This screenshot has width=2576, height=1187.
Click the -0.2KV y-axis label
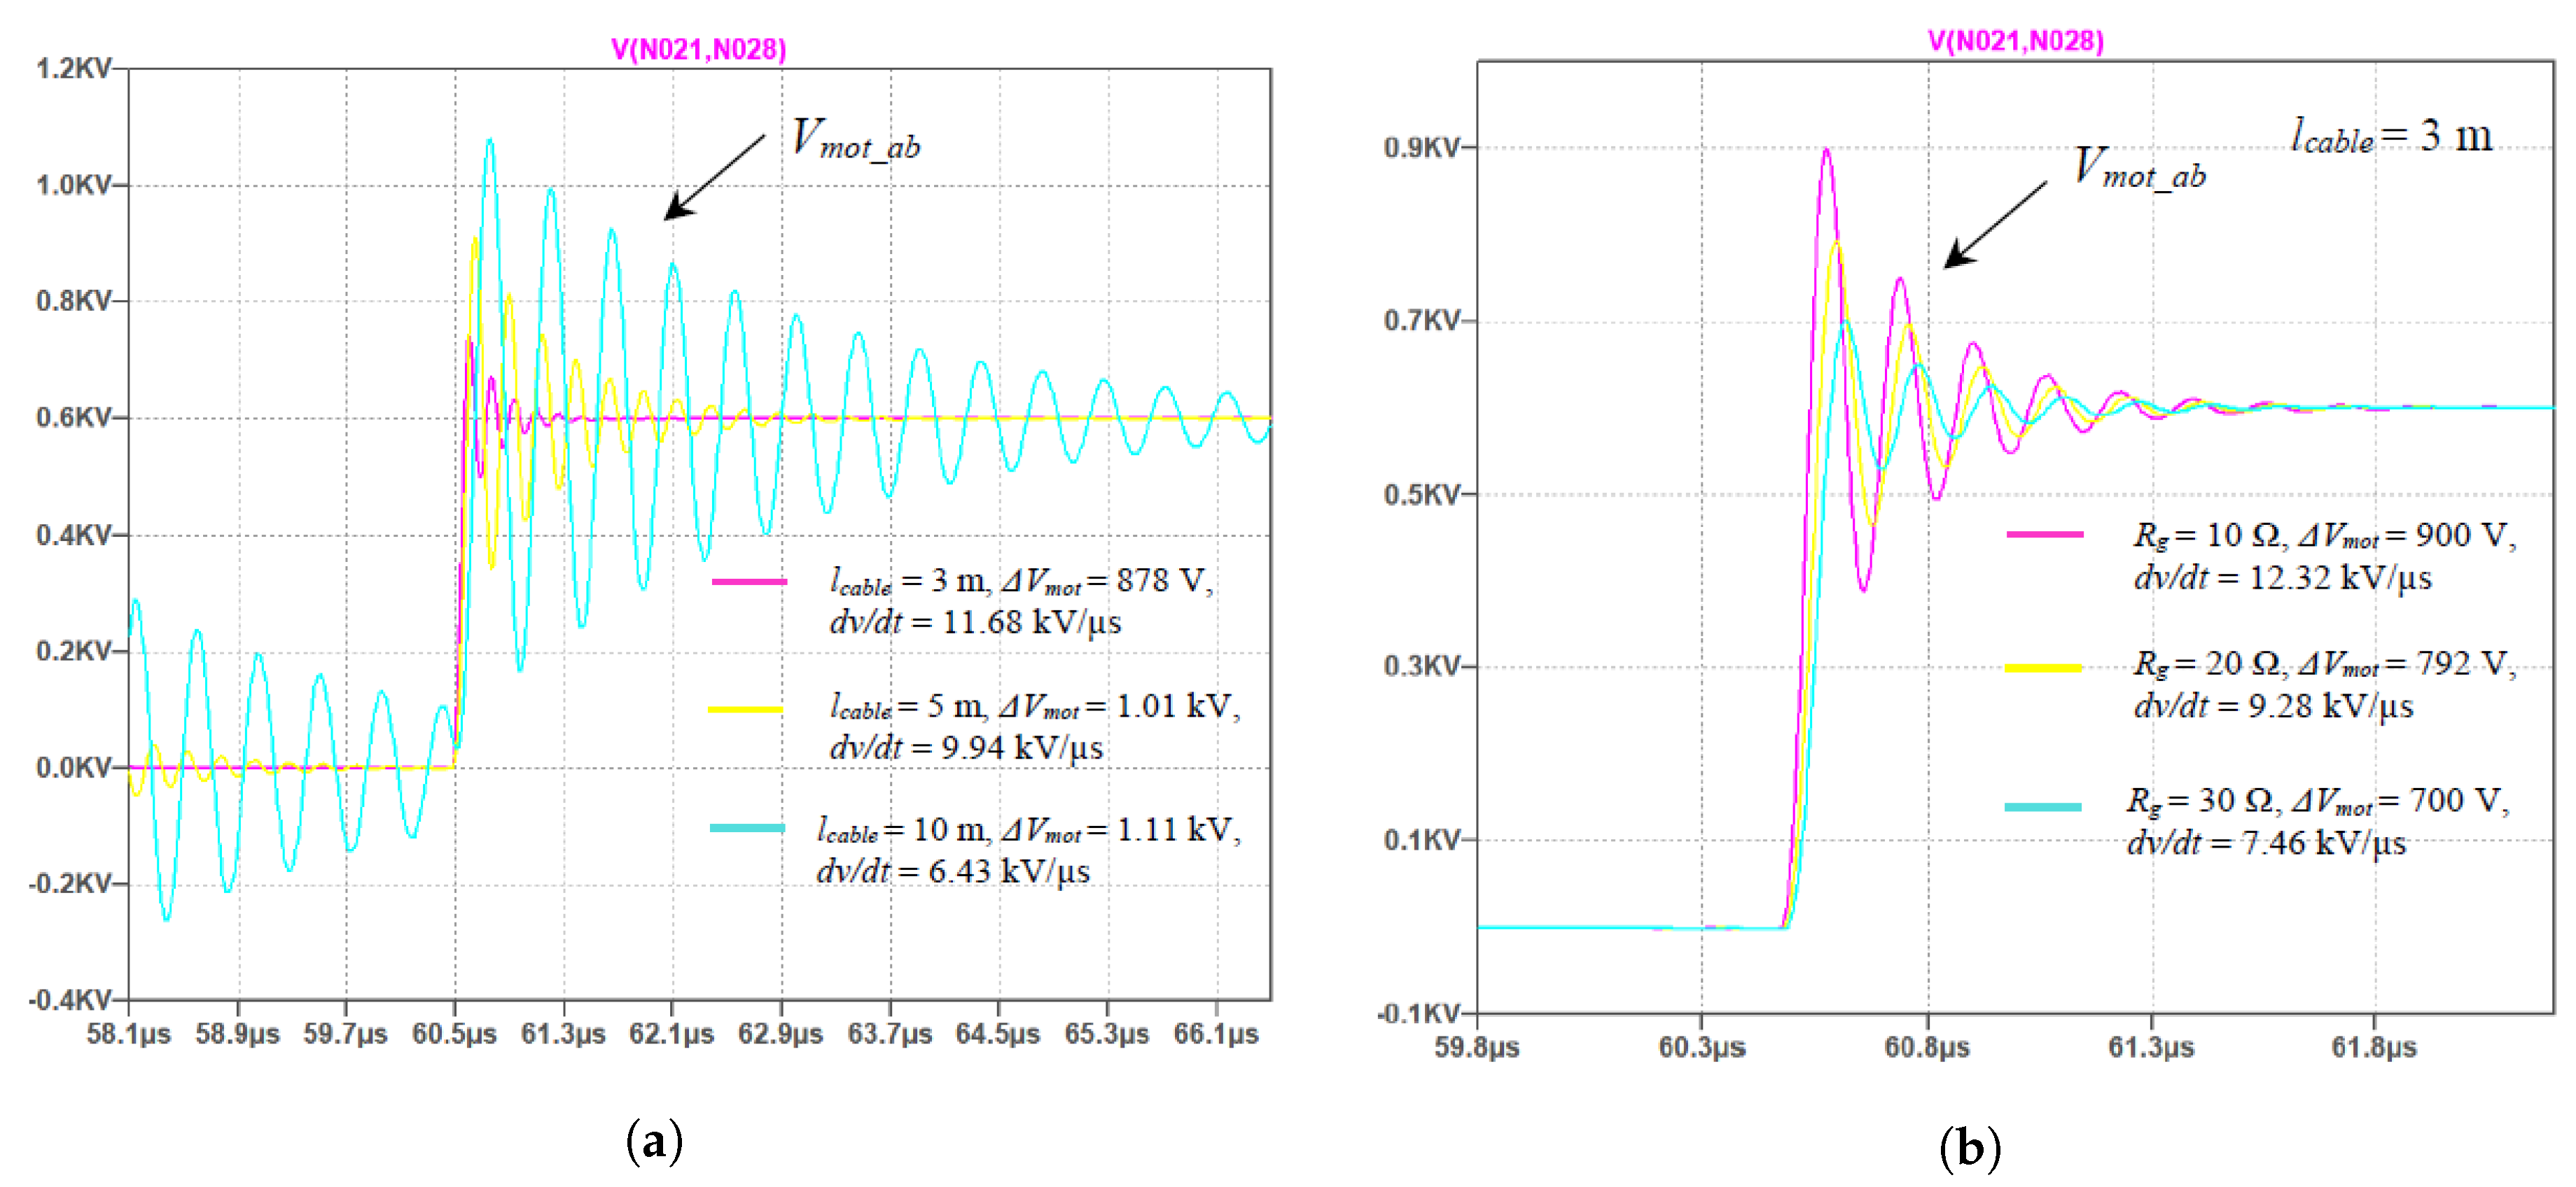tap(69, 884)
